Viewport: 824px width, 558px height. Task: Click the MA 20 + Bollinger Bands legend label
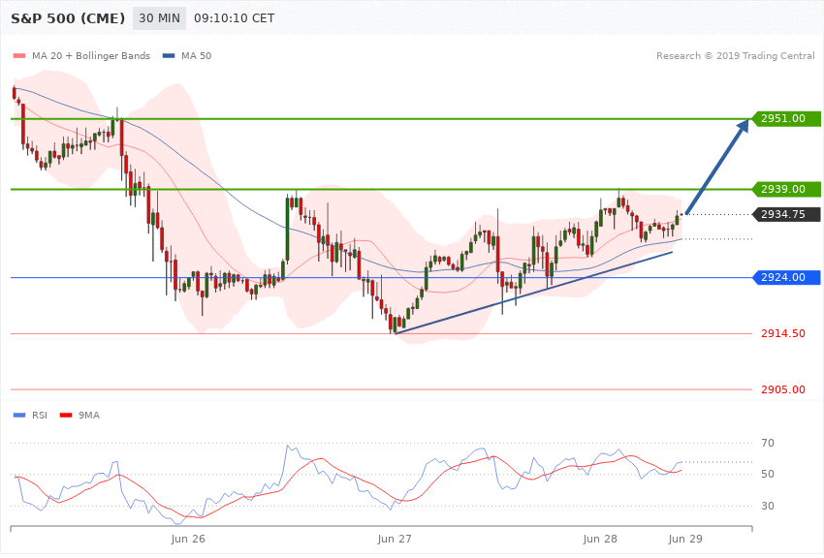(91, 55)
